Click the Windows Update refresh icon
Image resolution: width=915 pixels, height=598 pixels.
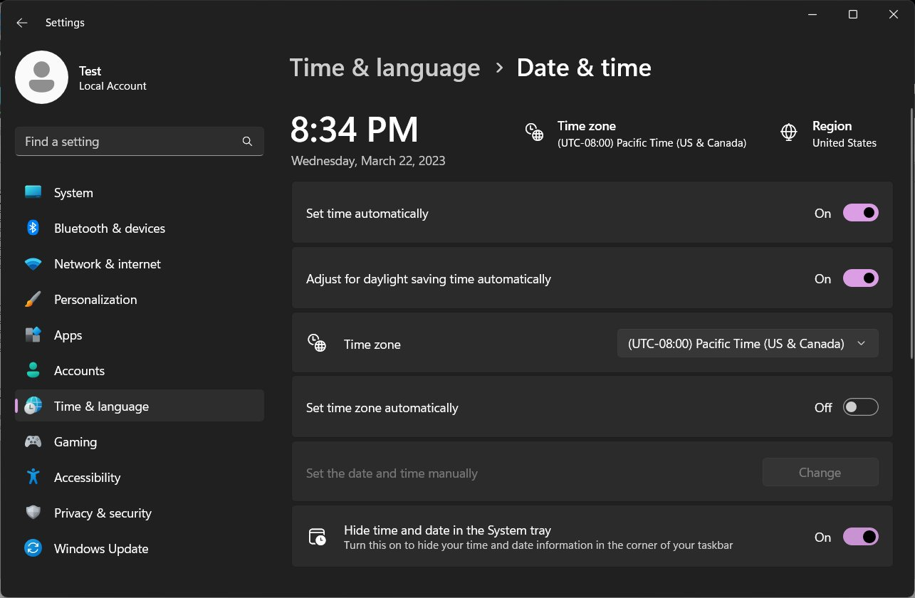33,548
